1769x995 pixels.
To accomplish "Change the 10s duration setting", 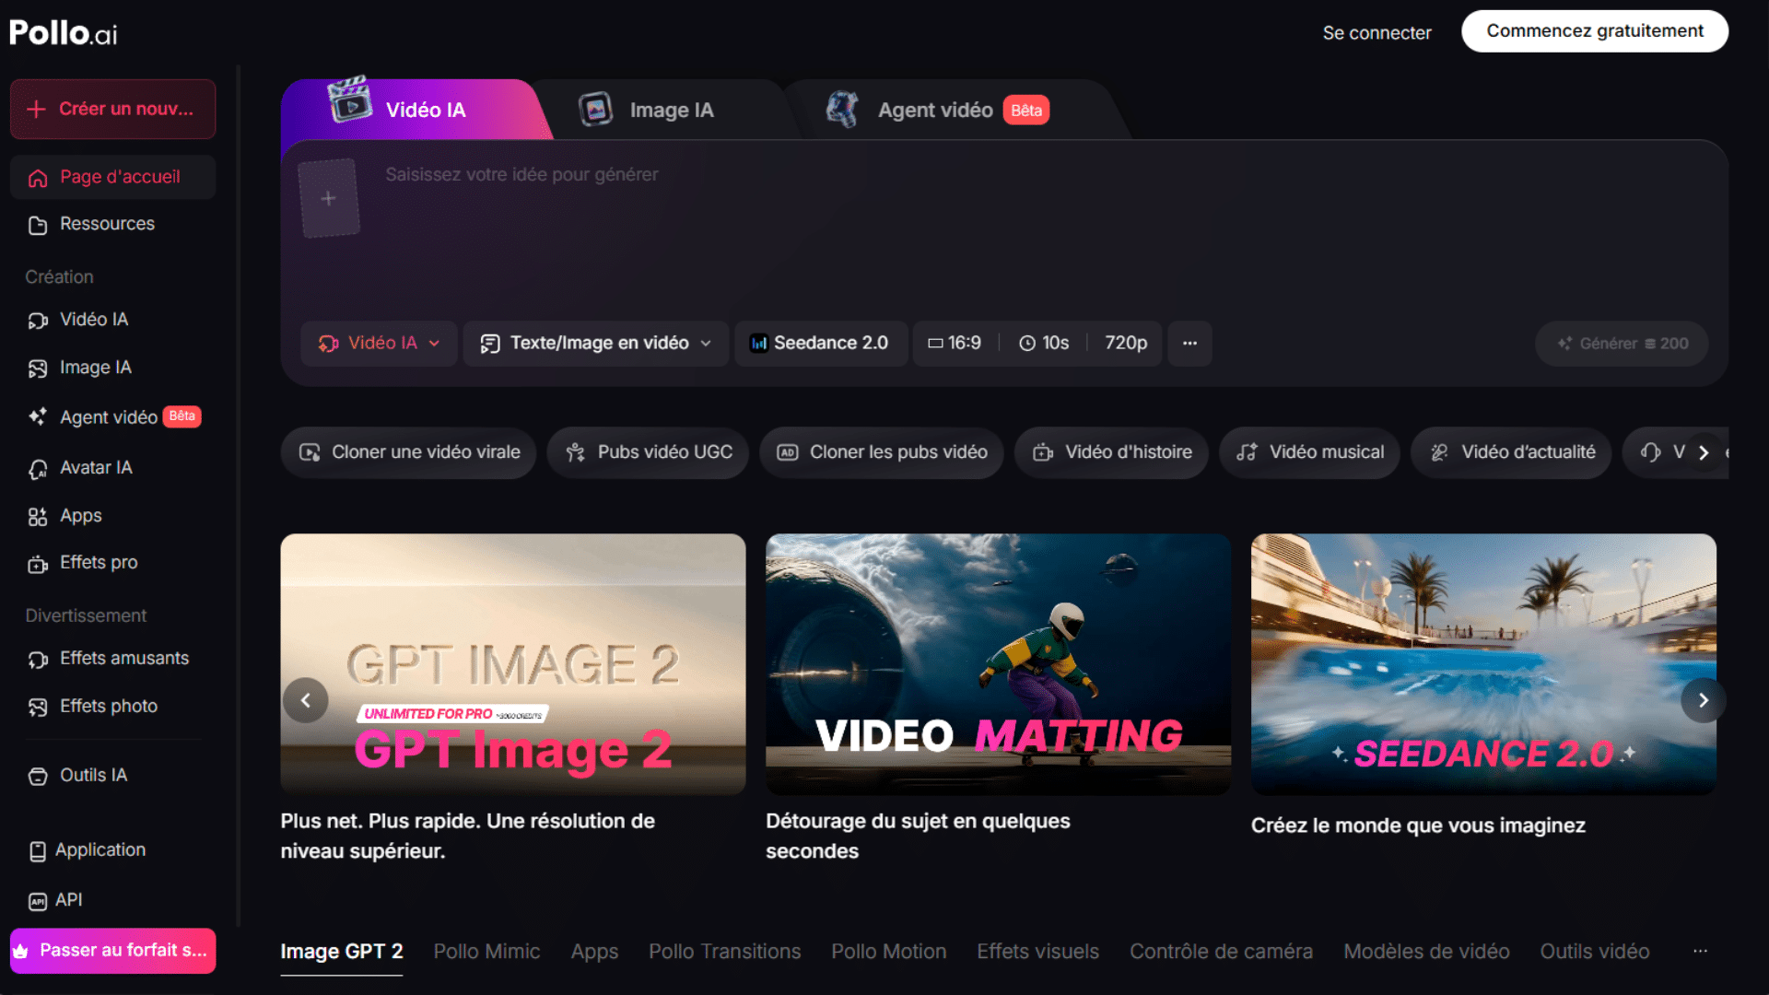I will pyautogui.click(x=1044, y=344).
